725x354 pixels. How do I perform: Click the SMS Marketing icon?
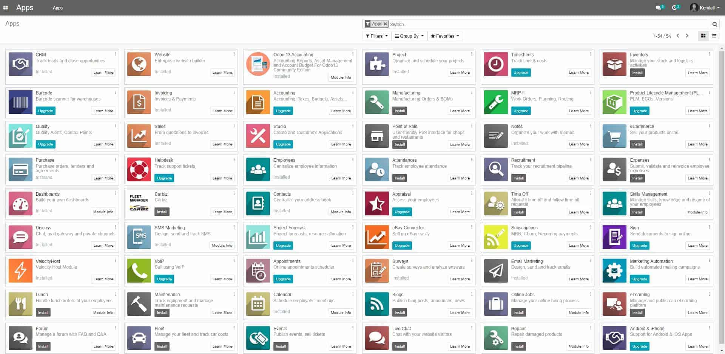click(139, 237)
